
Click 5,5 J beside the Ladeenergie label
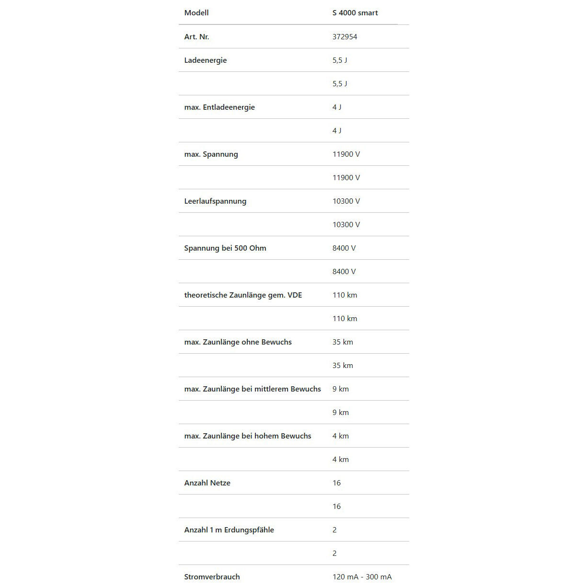(x=340, y=60)
